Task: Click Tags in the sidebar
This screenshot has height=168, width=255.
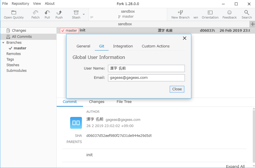Action: [x=10, y=59]
